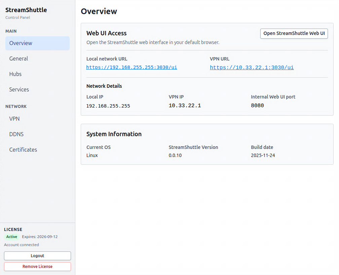339x275 pixels.
Task: Click the Internal Web UI port value 8080
Action: click(x=257, y=106)
